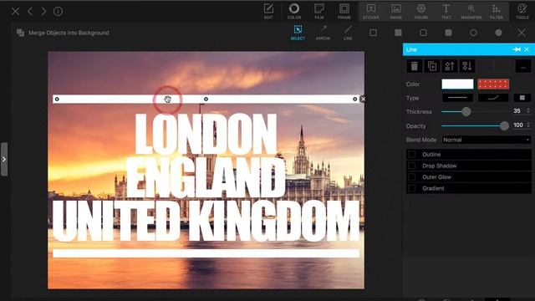Pick the Arrow drawing tool
This screenshot has height=301, width=535.
(x=323, y=33)
